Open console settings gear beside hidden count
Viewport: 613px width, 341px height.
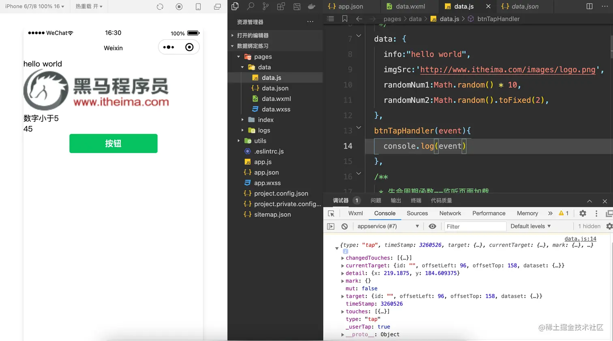tap(609, 226)
